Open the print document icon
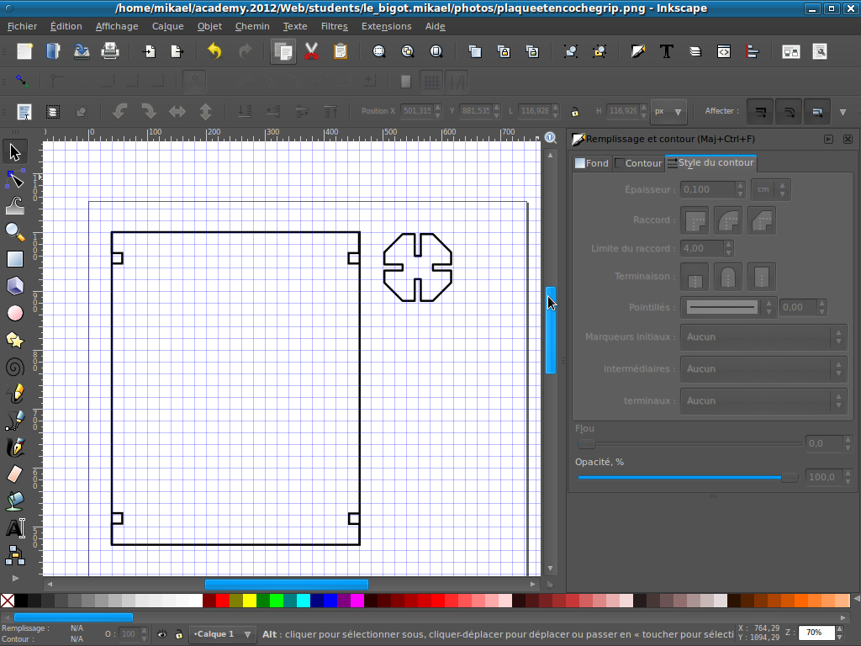 (110, 51)
